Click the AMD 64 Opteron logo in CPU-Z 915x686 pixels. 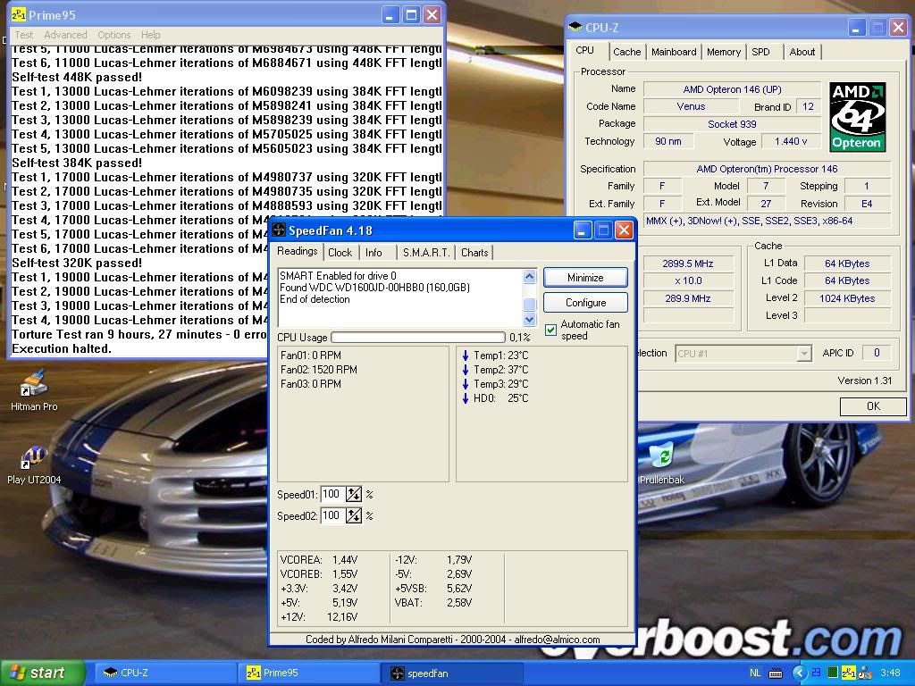click(x=857, y=117)
